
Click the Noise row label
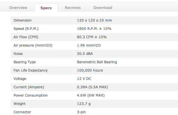(18, 54)
